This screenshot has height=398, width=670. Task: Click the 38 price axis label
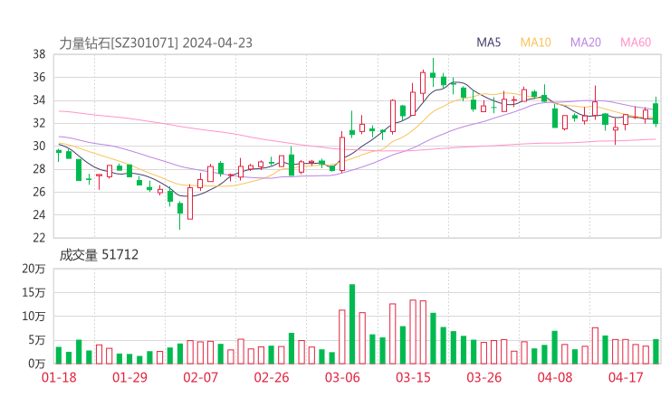tap(39, 54)
